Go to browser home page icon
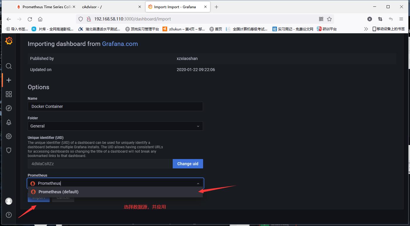Viewport: 410px width, 226px height. tap(40, 19)
